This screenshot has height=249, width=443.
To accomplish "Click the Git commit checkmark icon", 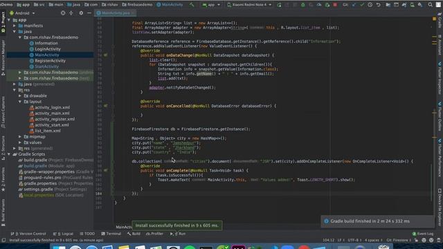I will pyautogui.click(x=362, y=5).
